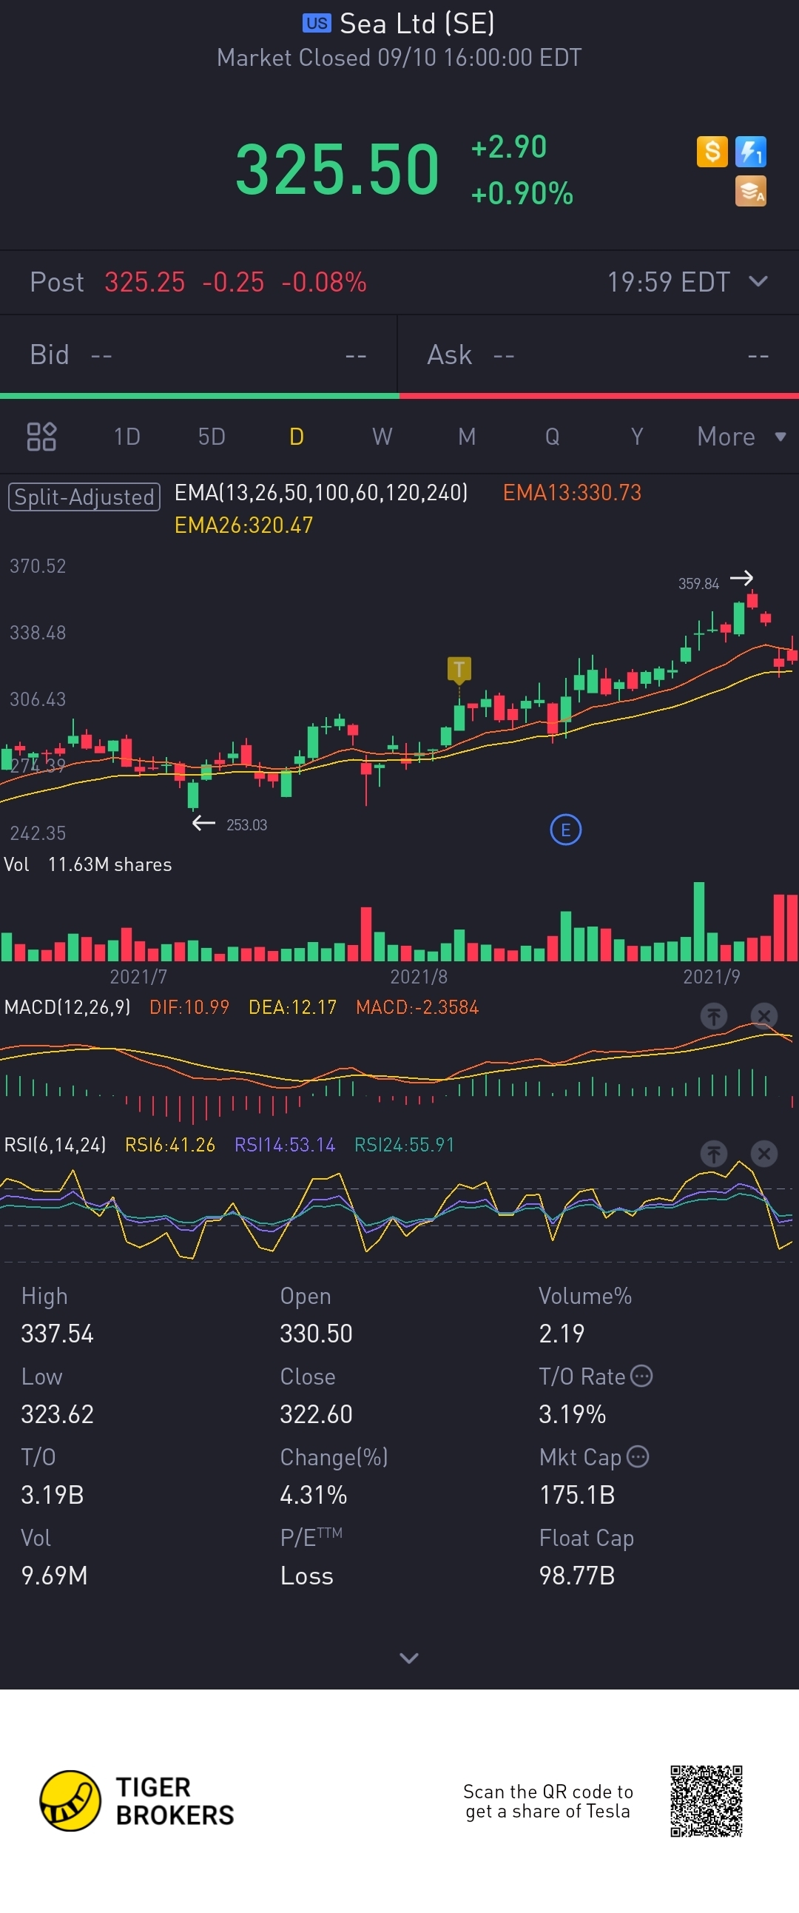Tap the Volume% 2.19 value
799x1913 pixels.
coord(562,1334)
